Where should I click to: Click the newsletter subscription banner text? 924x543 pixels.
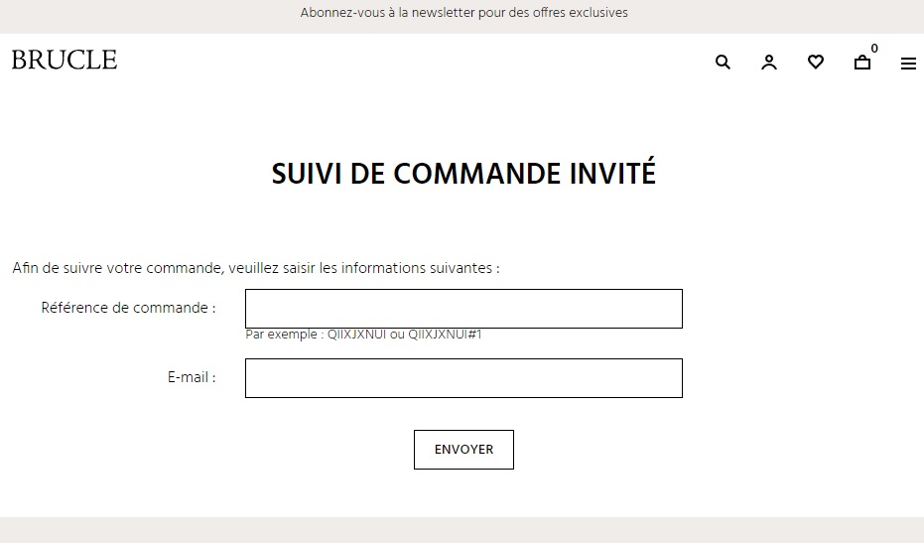(463, 13)
